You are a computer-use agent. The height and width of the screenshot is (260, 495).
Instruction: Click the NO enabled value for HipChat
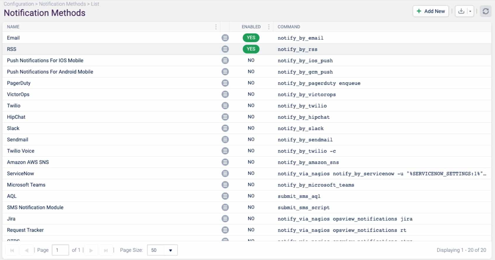251,117
